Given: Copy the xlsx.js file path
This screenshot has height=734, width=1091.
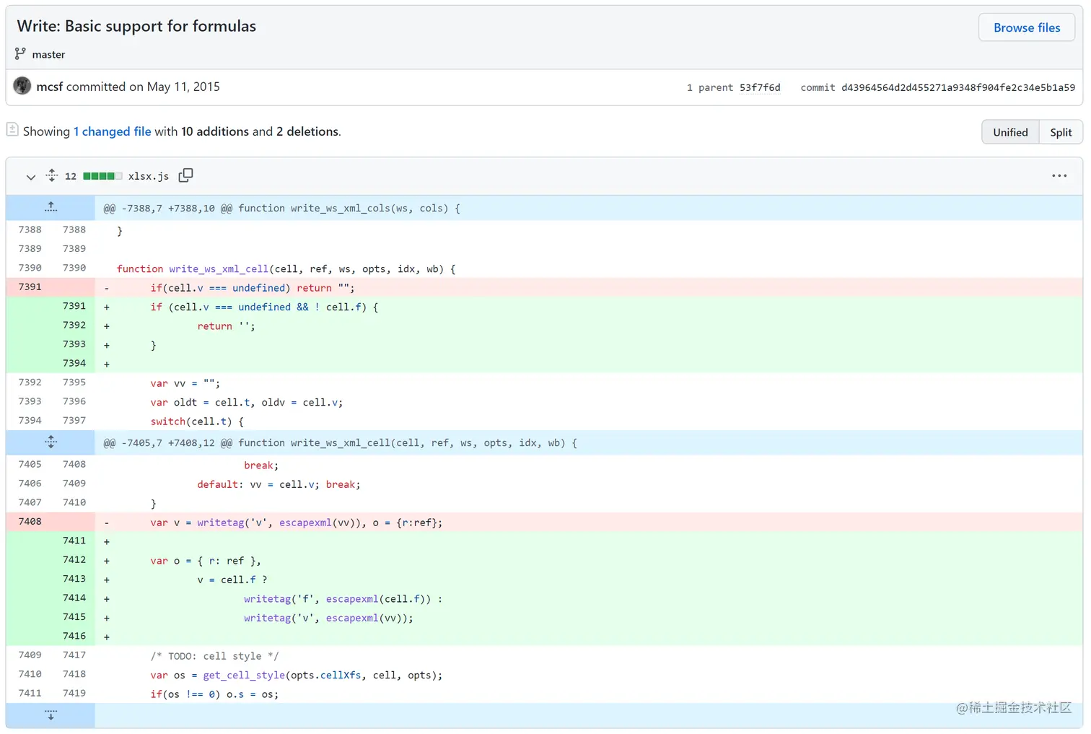Looking at the screenshot, I should [x=185, y=175].
